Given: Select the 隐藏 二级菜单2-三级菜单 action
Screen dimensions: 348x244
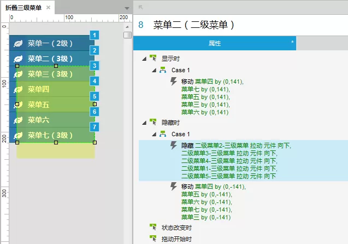Looking at the screenshot, I should [243, 161].
